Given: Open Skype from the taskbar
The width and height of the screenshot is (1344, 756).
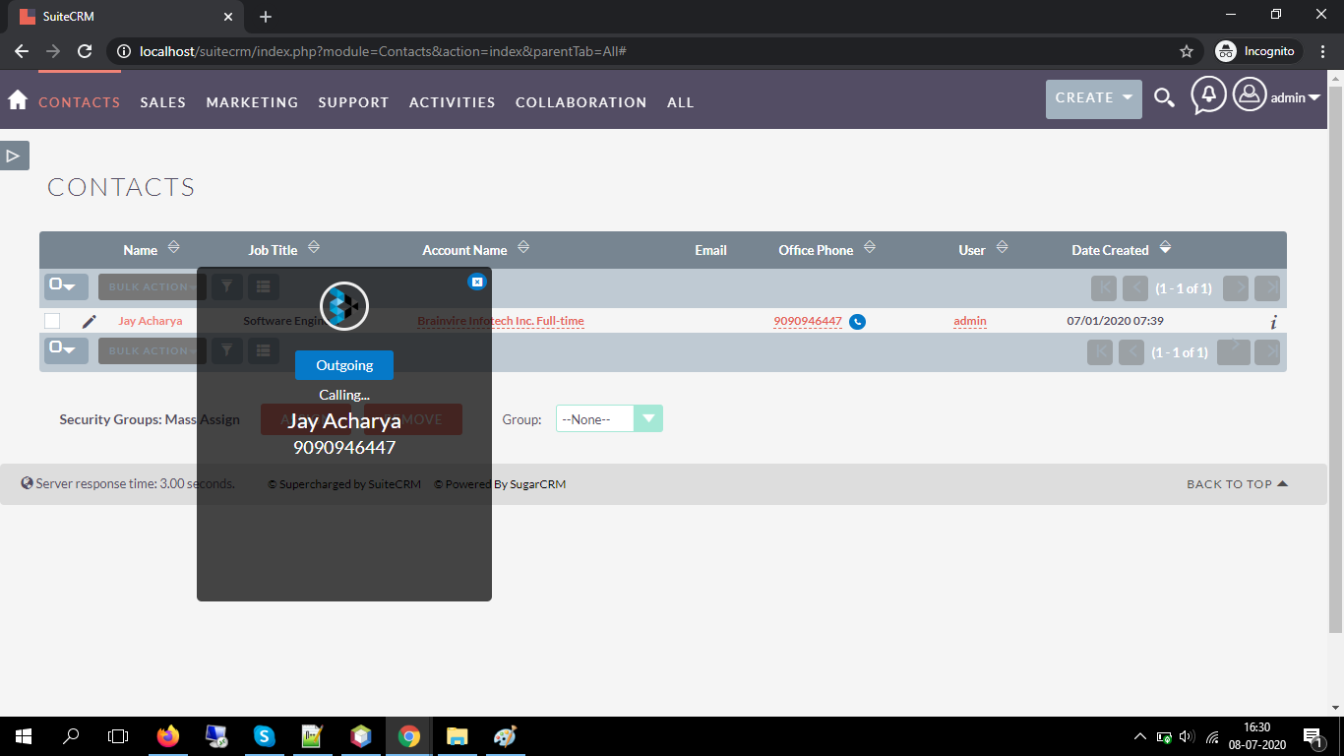Looking at the screenshot, I should [264, 736].
